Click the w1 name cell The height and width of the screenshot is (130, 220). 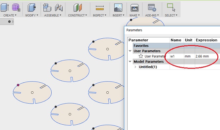click(x=177, y=56)
